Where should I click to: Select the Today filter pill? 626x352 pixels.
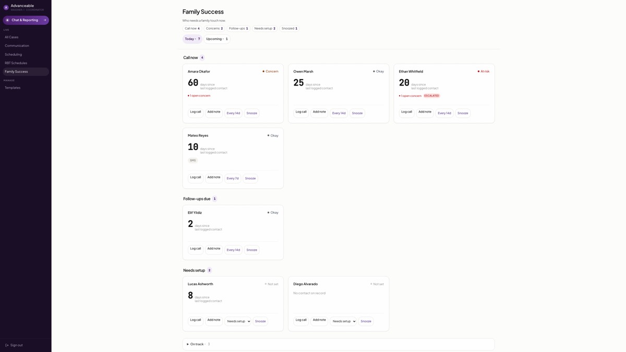(x=192, y=39)
